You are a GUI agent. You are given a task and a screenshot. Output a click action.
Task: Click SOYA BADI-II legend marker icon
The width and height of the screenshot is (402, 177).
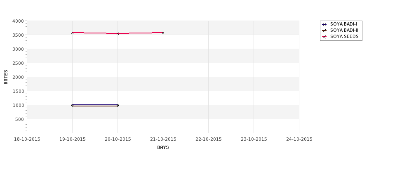tap(324, 31)
